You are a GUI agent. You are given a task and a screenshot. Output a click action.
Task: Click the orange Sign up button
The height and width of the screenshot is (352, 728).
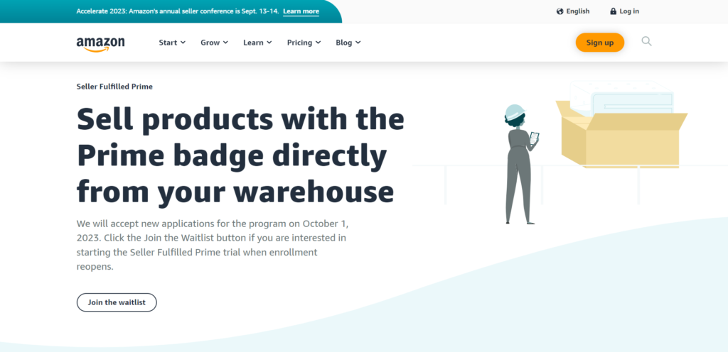tap(600, 43)
